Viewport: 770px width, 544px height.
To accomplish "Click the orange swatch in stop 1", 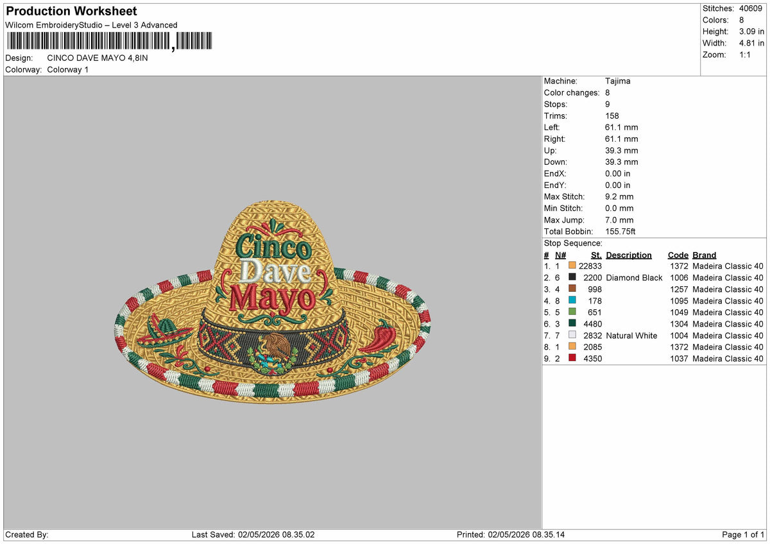I will coord(572,266).
